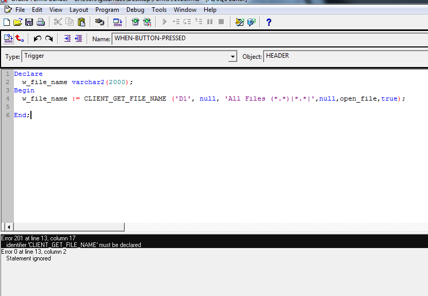The height and width of the screenshot is (296, 428).
Task: Open the Help menu
Action: click(210, 10)
